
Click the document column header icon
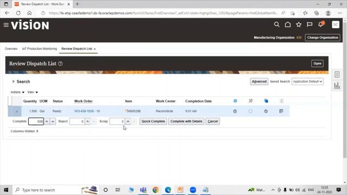(281, 101)
